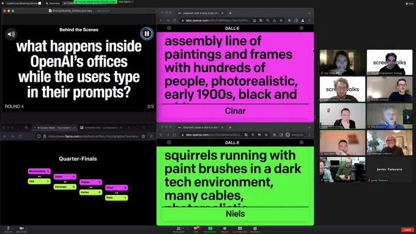The height and width of the screenshot is (234, 416).
Task: Click Firefox tracking protection shield icon
Action: (x=39, y=136)
